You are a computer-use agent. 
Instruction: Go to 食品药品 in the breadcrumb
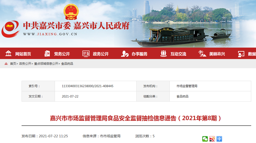coord(67,64)
